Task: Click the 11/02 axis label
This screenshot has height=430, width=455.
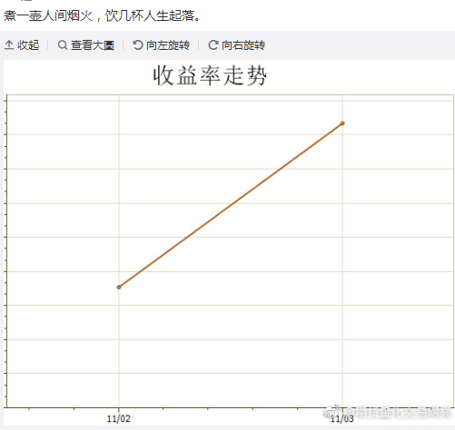Action: 119,419
